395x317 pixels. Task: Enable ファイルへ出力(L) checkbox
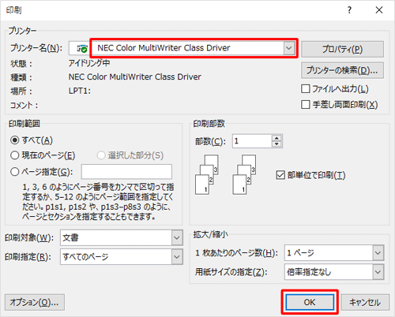(305, 89)
